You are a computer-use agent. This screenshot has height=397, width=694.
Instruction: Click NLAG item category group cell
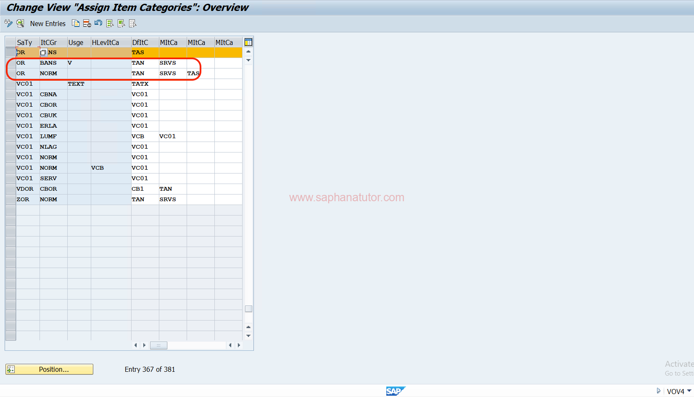(x=53, y=147)
